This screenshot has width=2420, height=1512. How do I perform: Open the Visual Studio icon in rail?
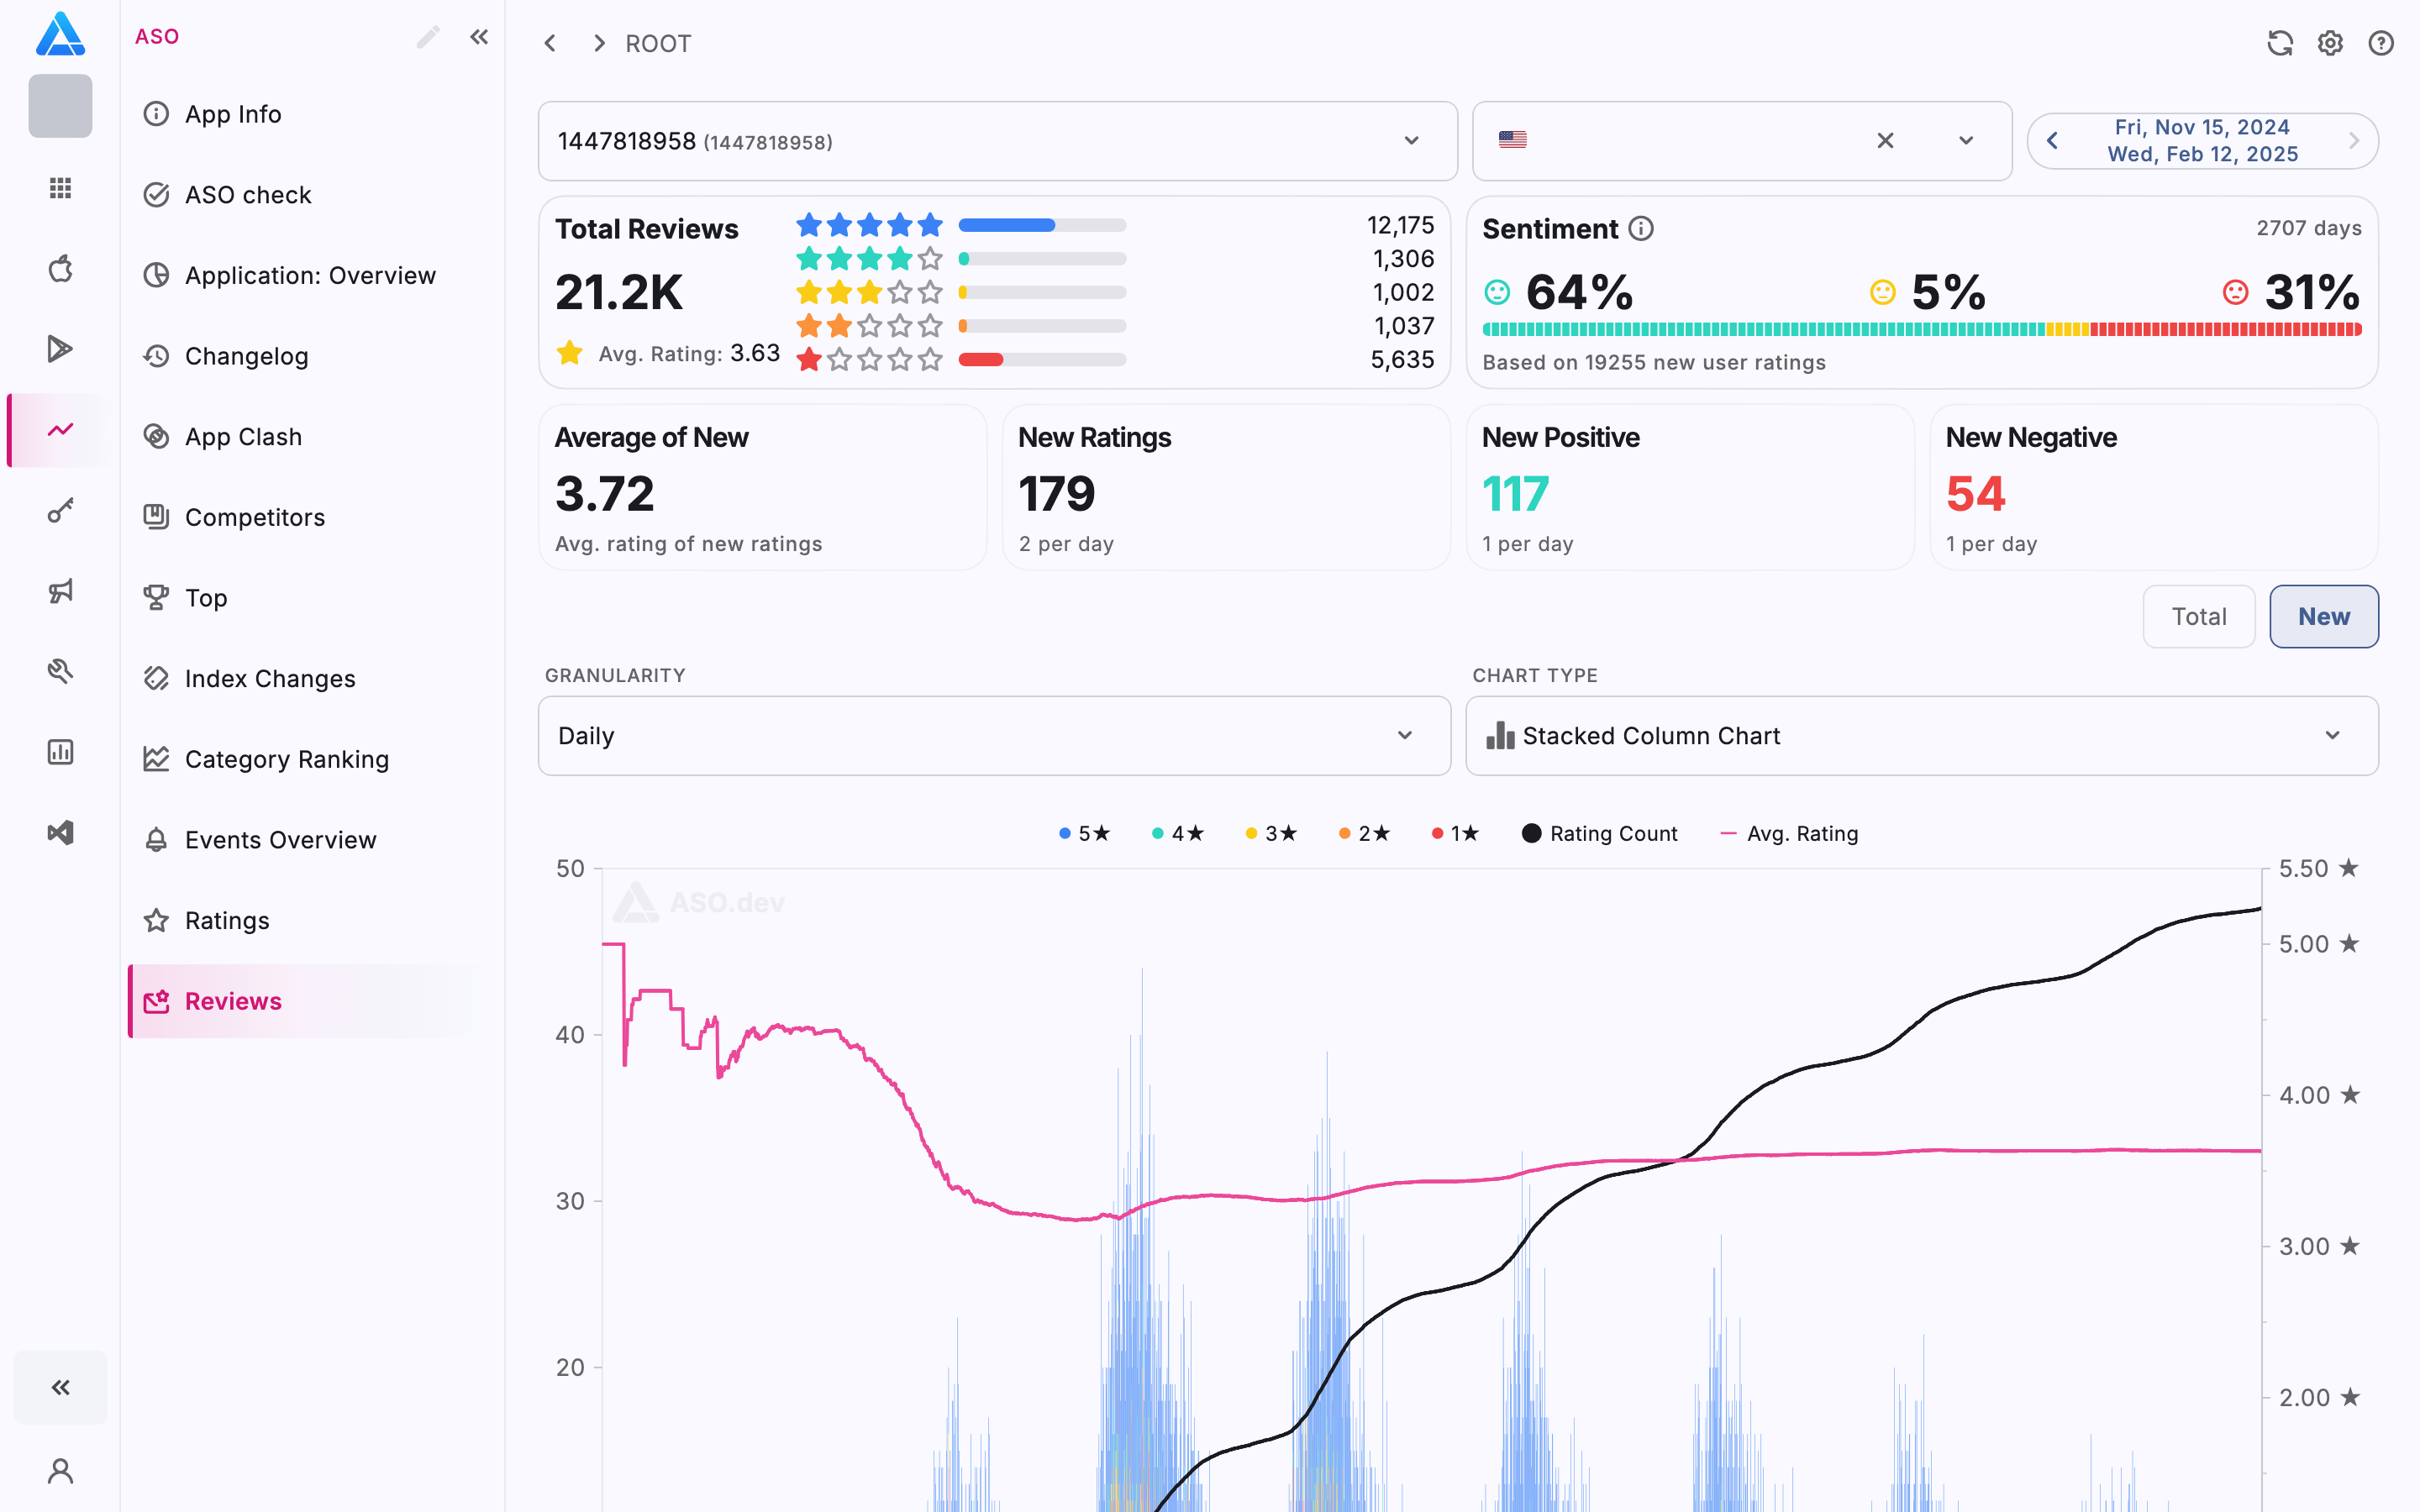click(60, 833)
